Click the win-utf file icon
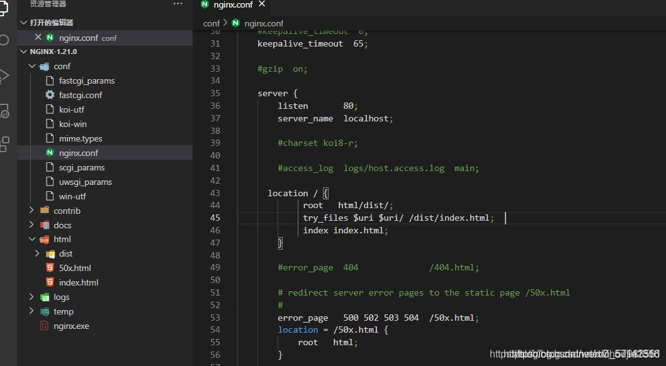Viewport: 666px width, 366px height. (50, 196)
